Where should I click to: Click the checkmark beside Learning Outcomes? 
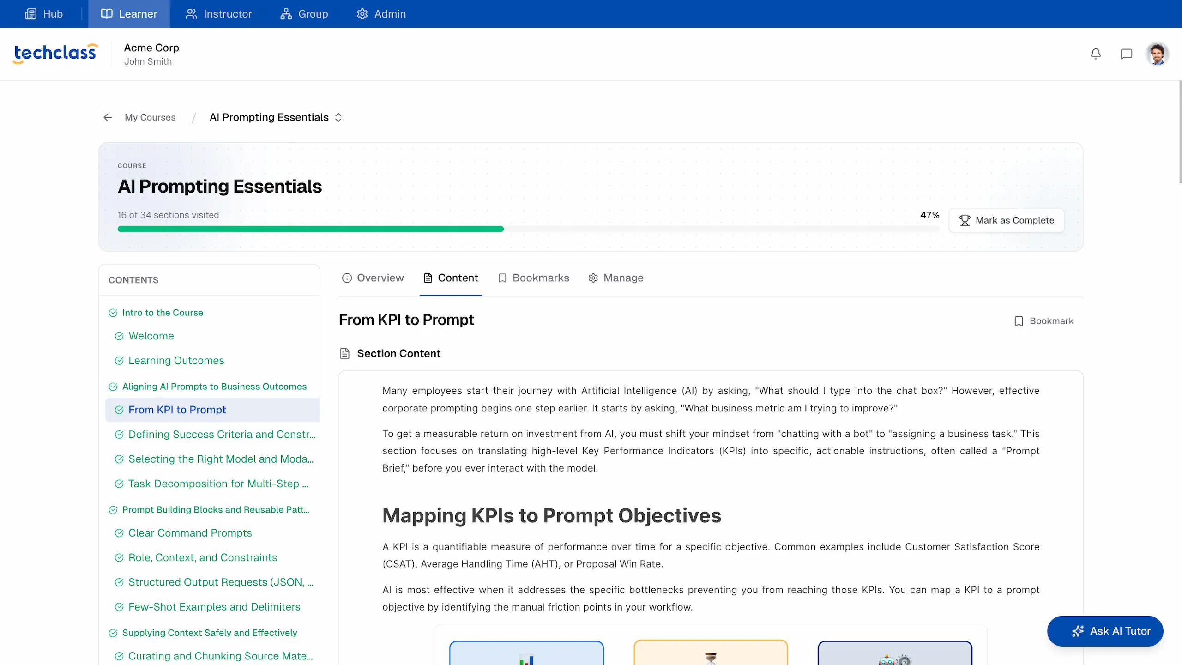[x=119, y=361]
